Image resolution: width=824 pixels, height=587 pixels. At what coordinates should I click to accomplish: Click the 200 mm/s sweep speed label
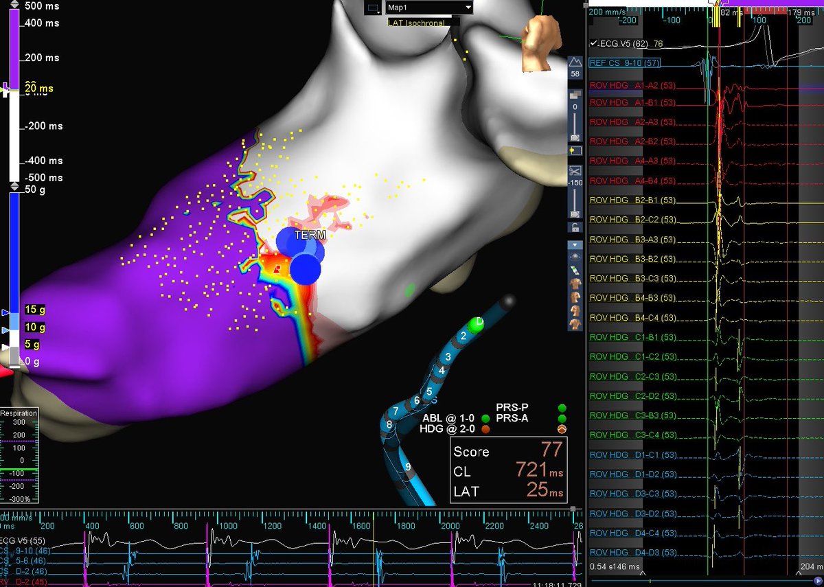click(607, 12)
